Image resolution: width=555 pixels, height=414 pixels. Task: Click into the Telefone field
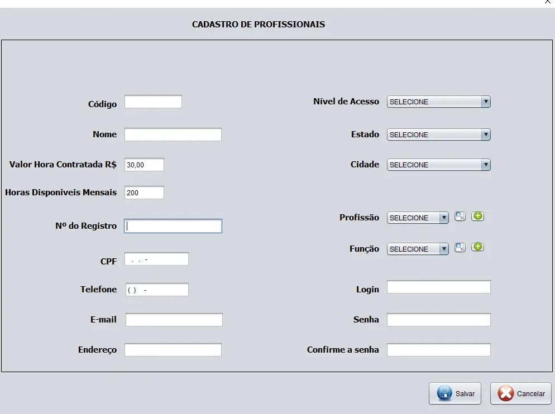click(x=156, y=290)
